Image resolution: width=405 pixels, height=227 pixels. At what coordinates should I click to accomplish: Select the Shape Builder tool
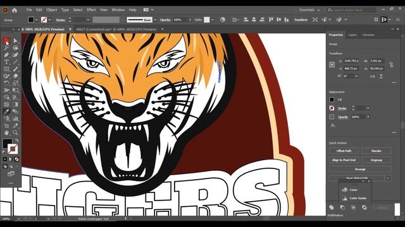(x=6, y=97)
